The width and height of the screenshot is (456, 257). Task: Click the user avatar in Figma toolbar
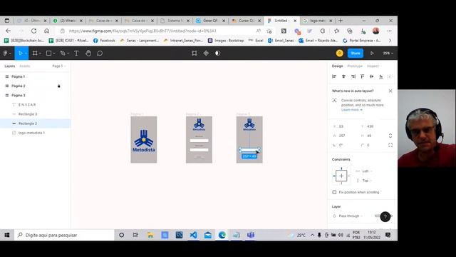coord(339,54)
